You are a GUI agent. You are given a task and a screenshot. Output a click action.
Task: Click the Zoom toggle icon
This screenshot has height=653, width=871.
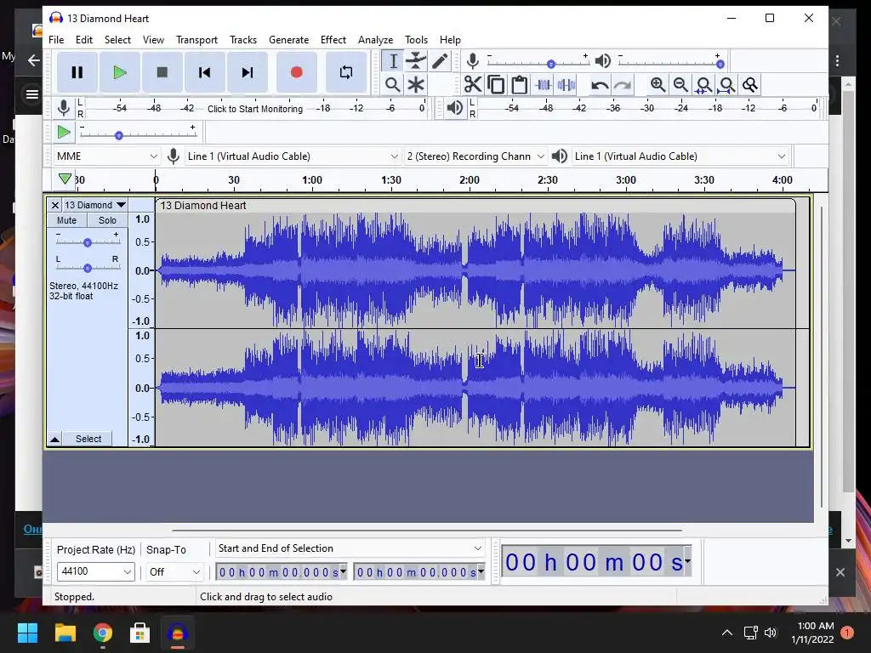click(750, 85)
